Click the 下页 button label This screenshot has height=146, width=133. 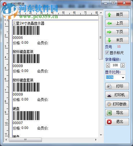[x=119, y=32]
